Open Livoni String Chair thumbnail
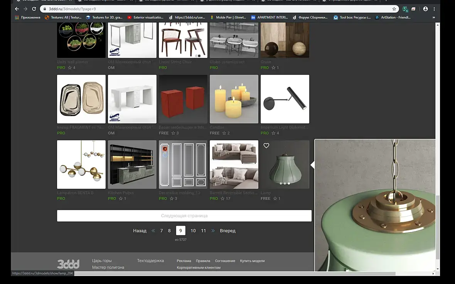This screenshot has width=455, height=284. [x=183, y=40]
